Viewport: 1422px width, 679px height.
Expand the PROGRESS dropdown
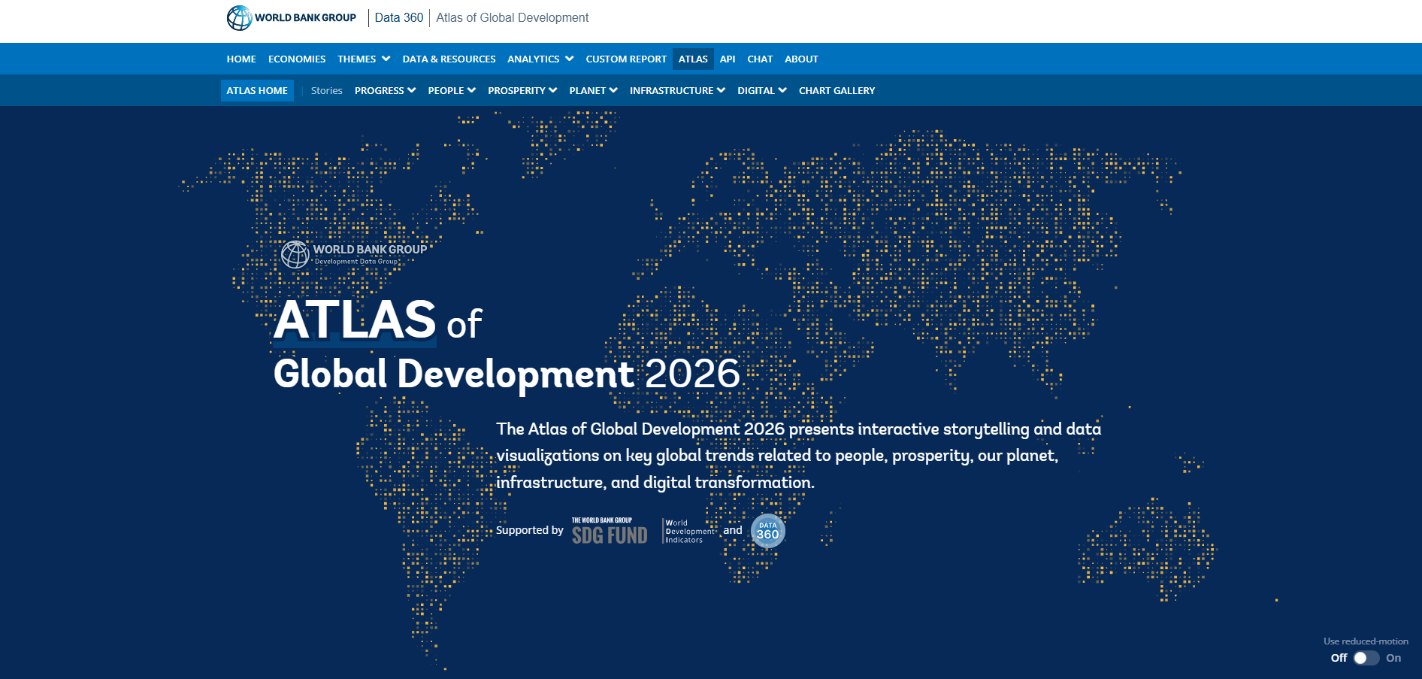pyautogui.click(x=385, y=90)
